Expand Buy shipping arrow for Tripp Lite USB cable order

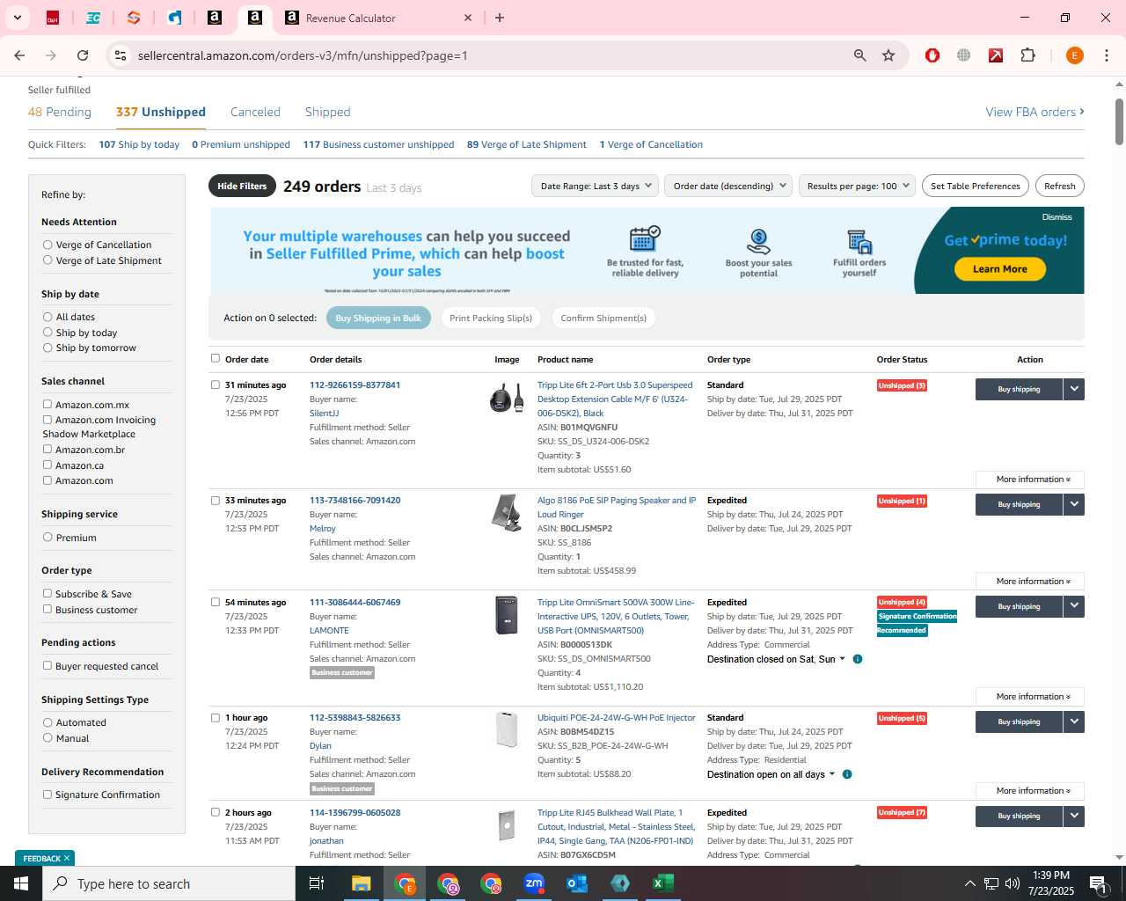1074,389
